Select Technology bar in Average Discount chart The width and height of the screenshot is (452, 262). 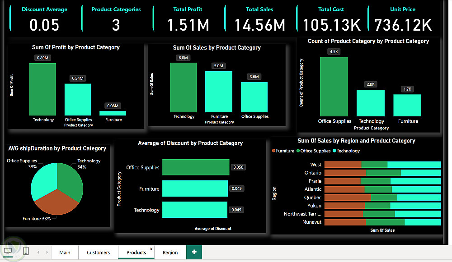(x=194, y=210)
